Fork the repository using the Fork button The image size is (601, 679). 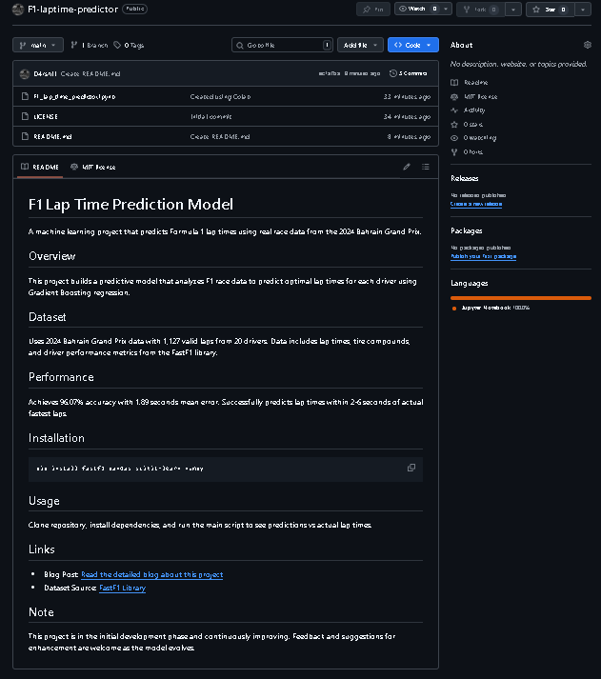[x=481, y=10]
